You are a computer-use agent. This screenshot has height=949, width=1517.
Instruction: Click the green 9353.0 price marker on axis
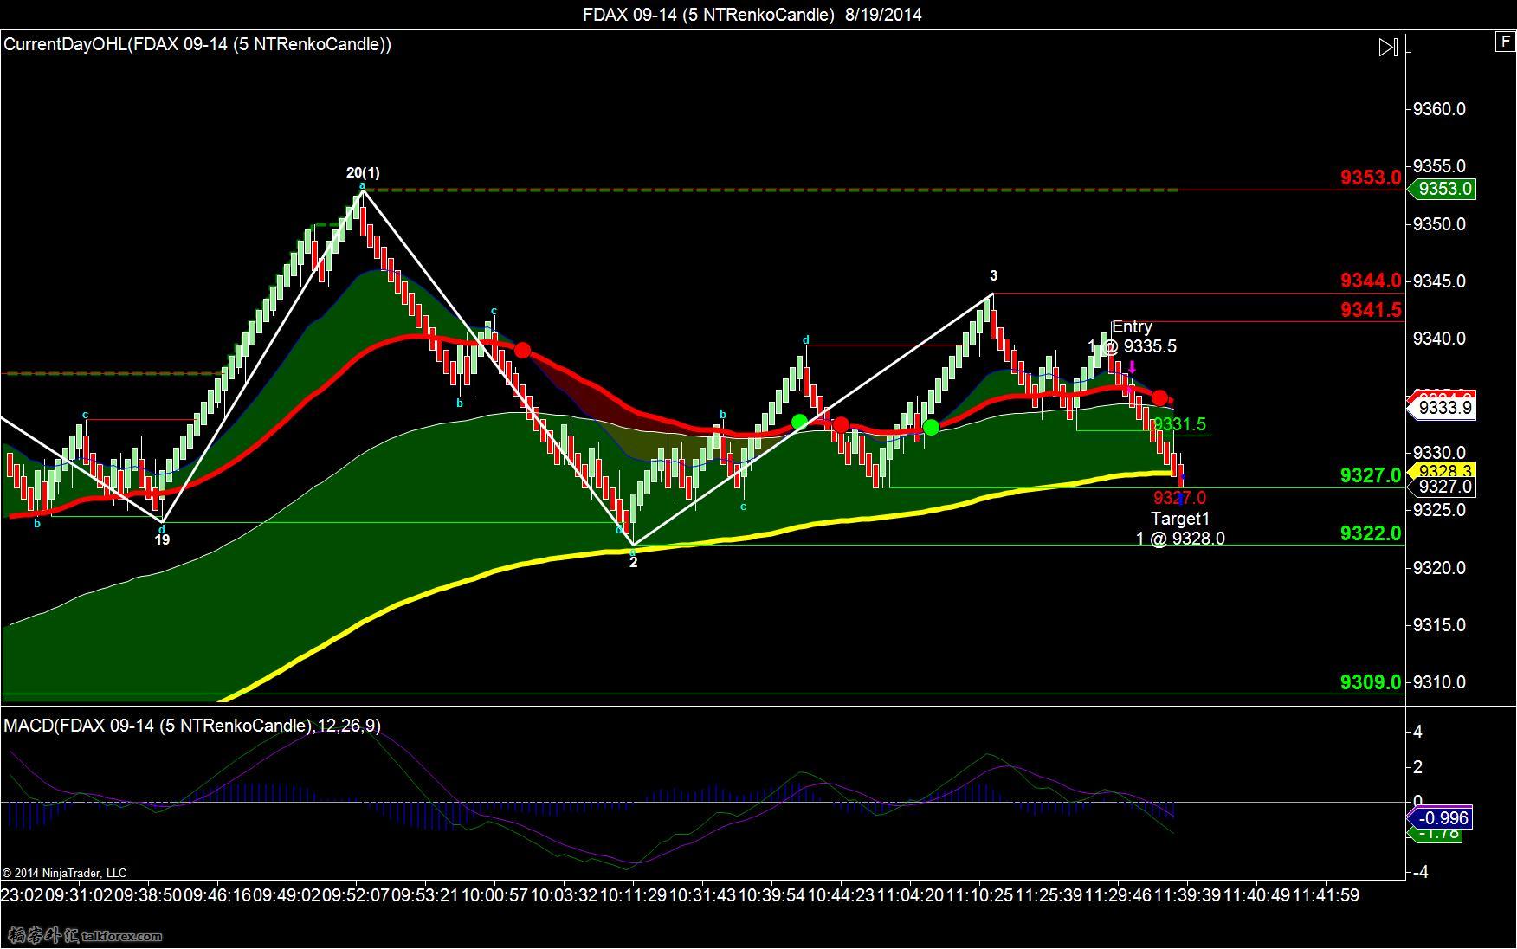(x=1442, y=189)
